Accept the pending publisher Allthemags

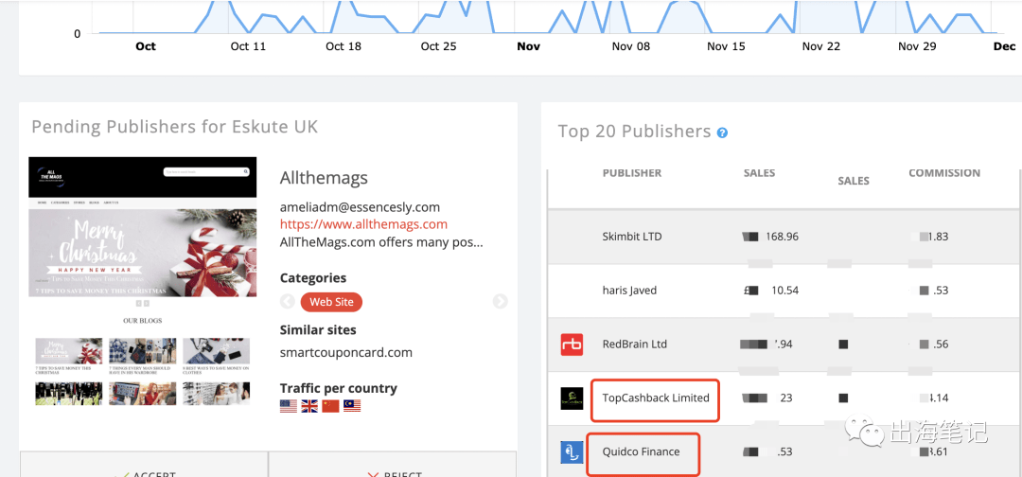[144, 465]
